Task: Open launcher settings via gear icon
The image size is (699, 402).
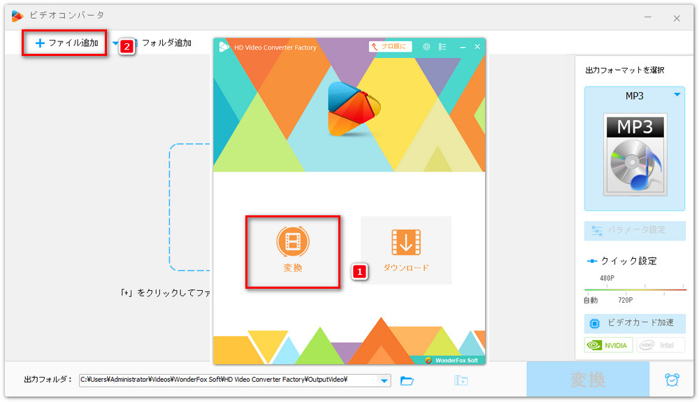Action: click(x=426, y=47)
